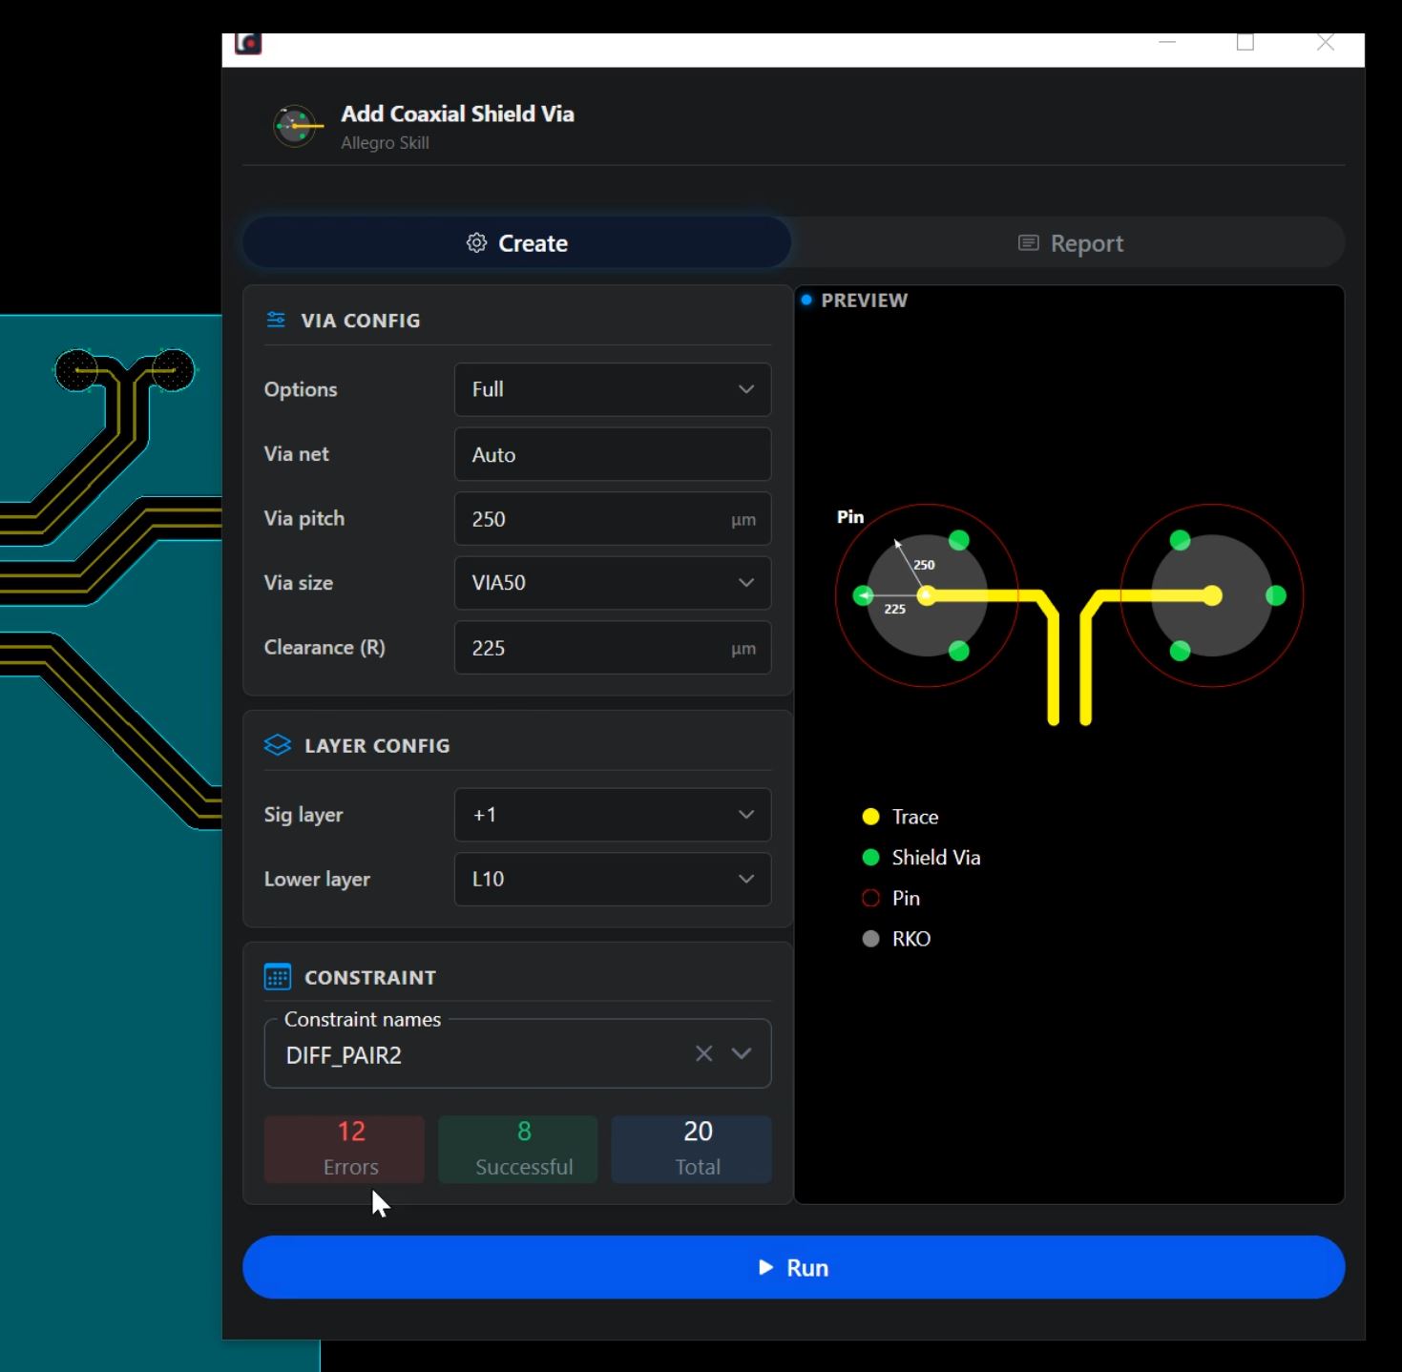Click the report icon on the Report tab
Viewport: 1402px width, 1372px height.
click(x=1028, y=243)
